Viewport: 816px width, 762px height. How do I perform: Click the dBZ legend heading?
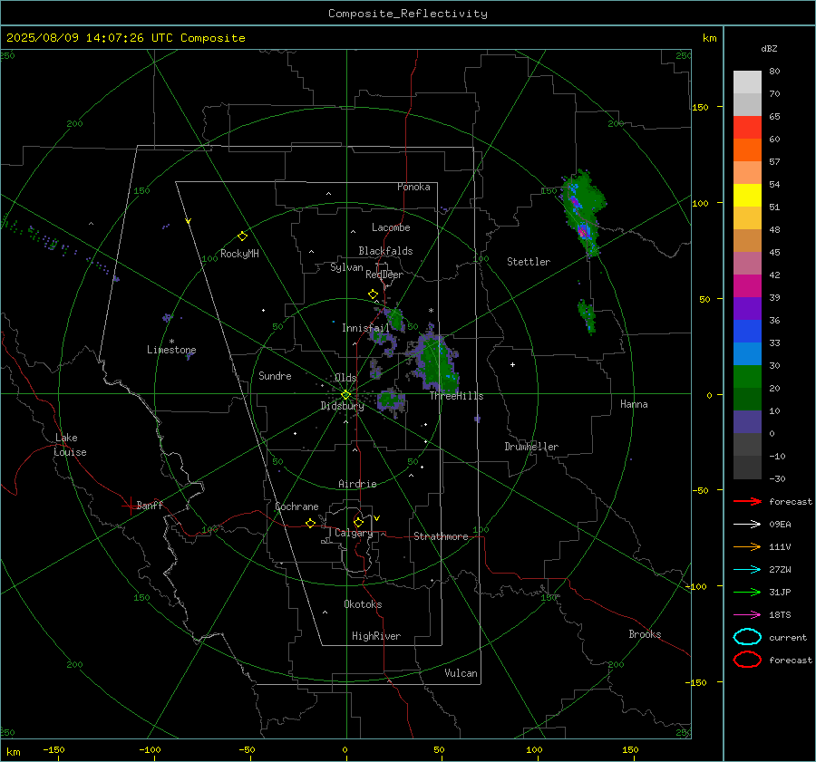(769, 49)
